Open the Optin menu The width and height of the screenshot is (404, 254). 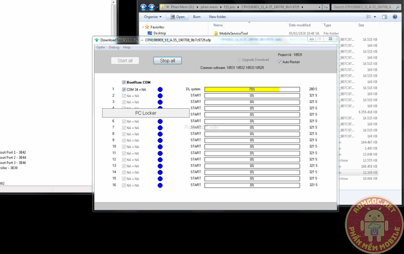click(x=101, y=47)
